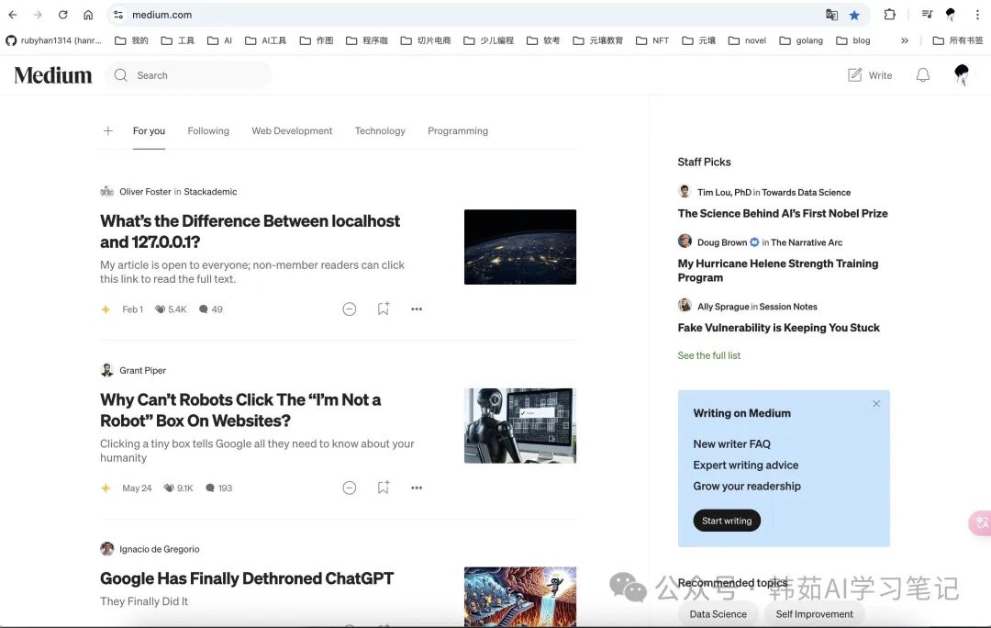Open the AI bookmark folder

[219, 40]
